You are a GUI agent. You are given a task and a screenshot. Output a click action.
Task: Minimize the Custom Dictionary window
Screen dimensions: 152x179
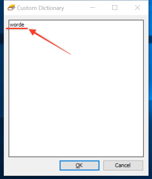point(92,8)
